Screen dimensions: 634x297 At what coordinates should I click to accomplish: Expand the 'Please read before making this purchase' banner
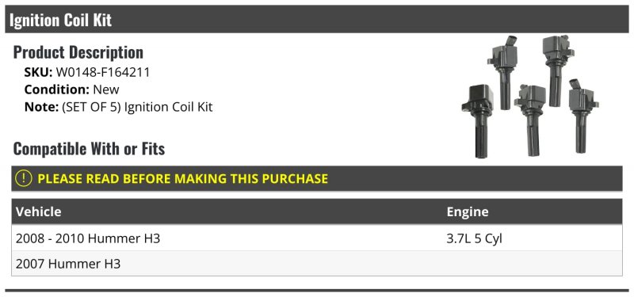[316, 178]
